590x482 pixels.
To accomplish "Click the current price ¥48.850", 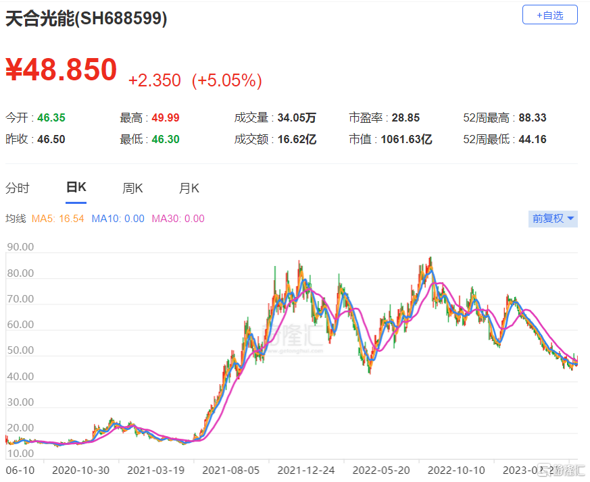I will [62, 70].
